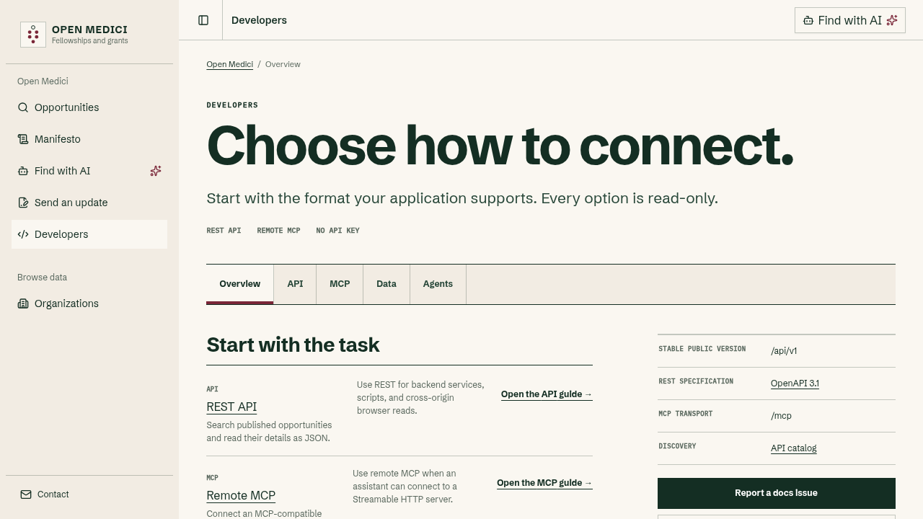The image size is (923, 519).
Task: Click the sparkle icon in top Find with AI button
Action: [x=892, y=20]
